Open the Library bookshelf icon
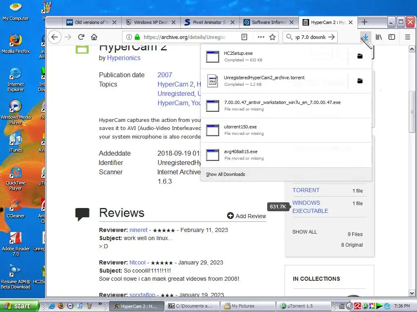 379,37
